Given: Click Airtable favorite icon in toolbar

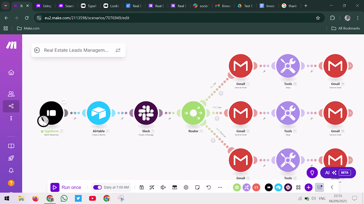Looking at the screenshot, I should tap(278, 187).
